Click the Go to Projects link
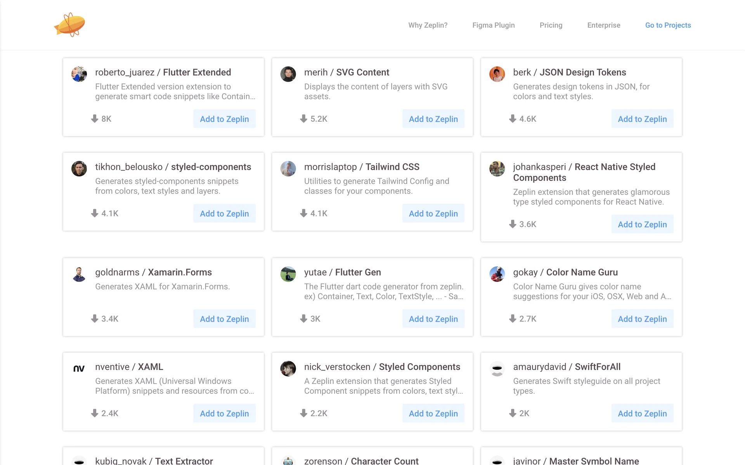This screenshot has width=745, height=465. coord(668,25)
